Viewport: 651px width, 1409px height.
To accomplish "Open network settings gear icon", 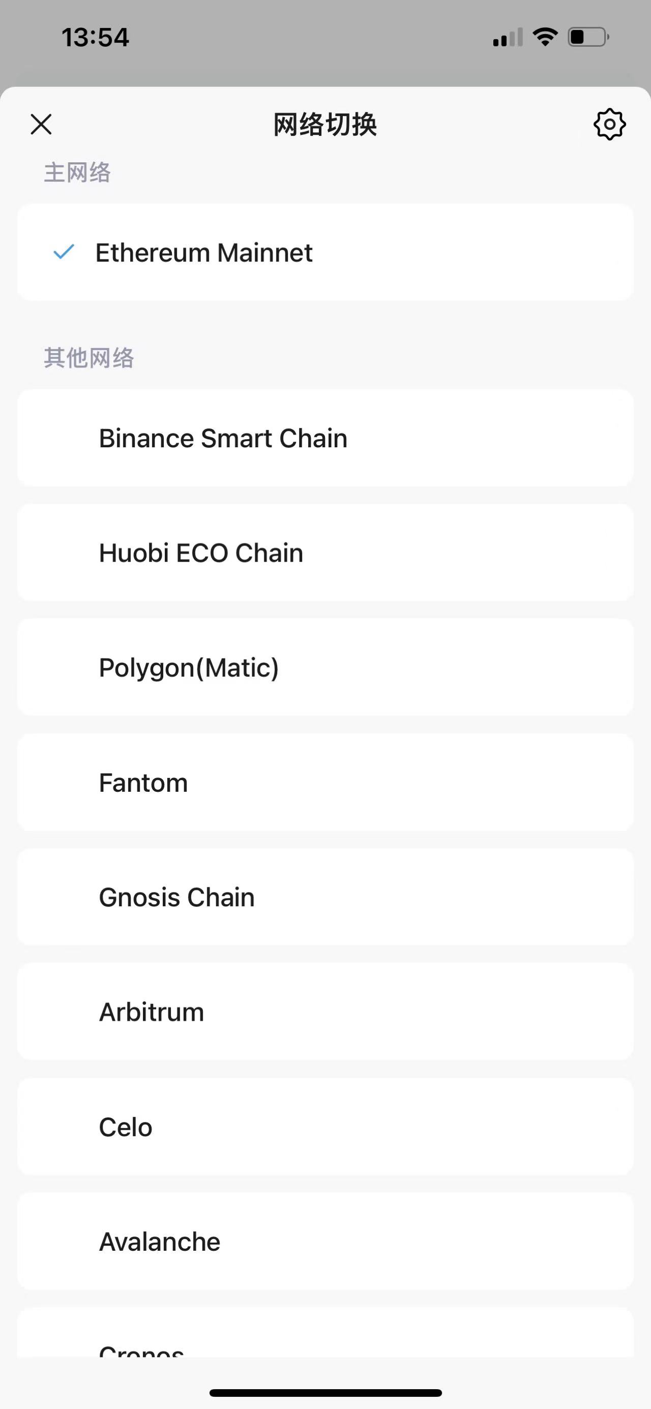I will click(609, 125).
